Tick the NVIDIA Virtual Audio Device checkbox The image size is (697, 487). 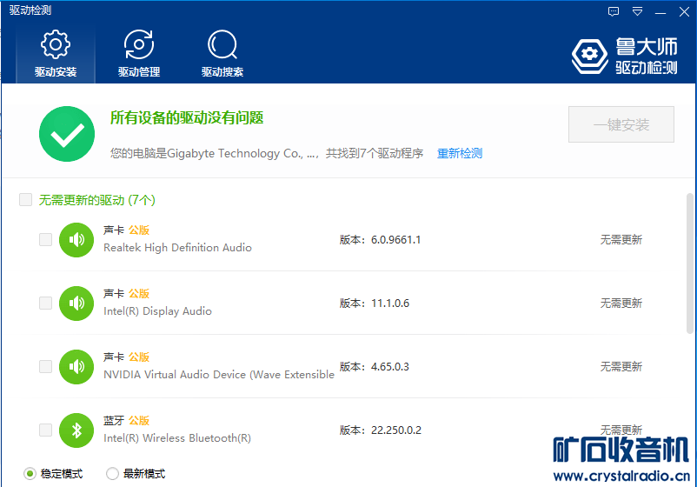point(45,366)
